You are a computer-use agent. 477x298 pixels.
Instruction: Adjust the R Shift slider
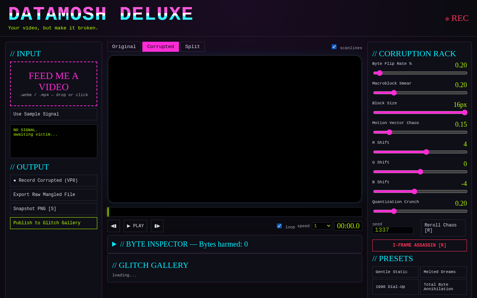coord(420,152)
